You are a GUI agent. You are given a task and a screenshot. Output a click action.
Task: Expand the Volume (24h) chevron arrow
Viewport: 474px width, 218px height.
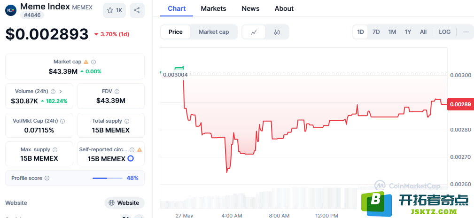pos(61,91)
